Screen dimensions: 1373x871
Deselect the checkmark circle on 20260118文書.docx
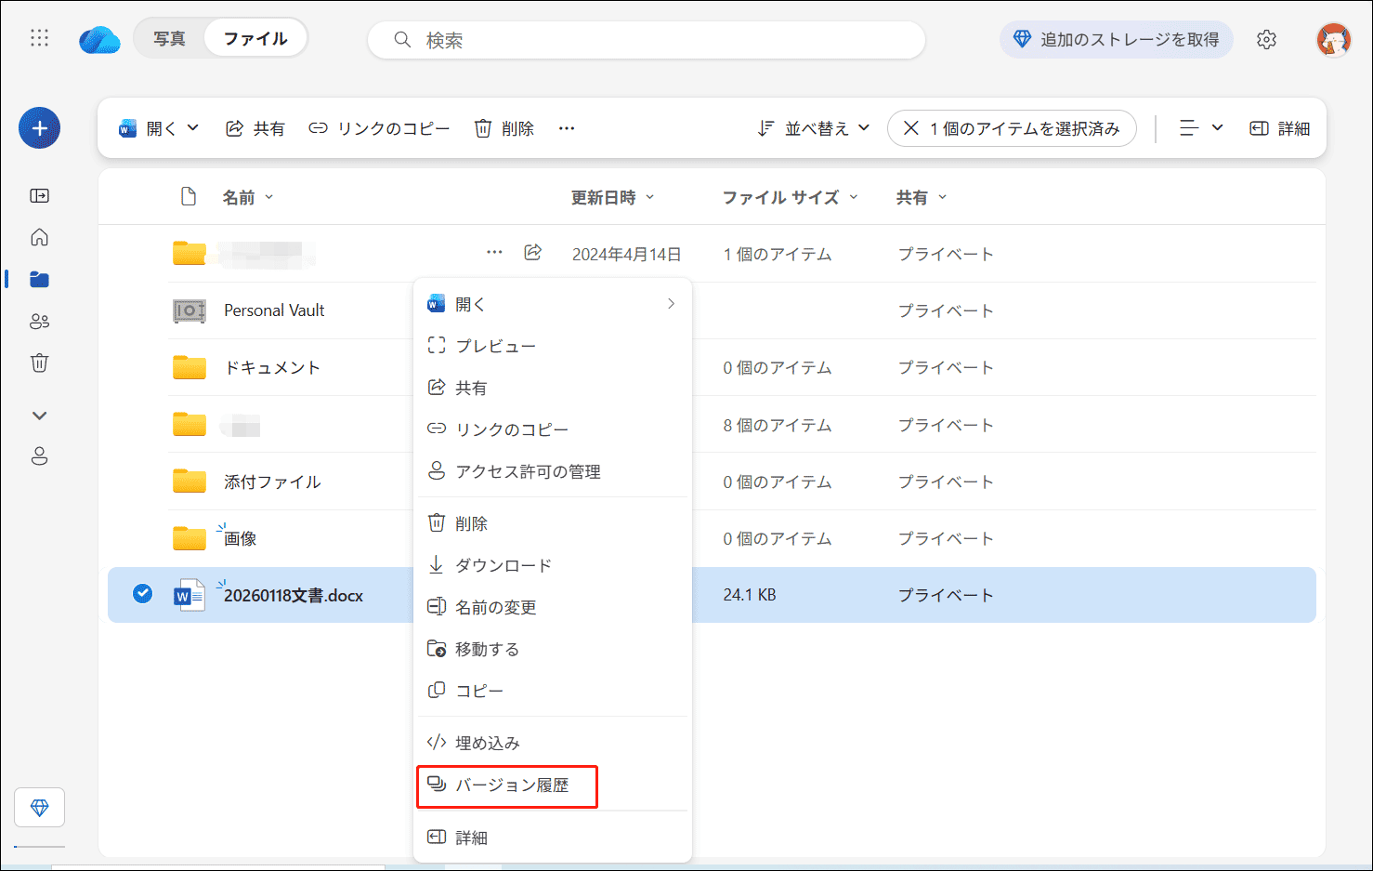coord(142,593)
